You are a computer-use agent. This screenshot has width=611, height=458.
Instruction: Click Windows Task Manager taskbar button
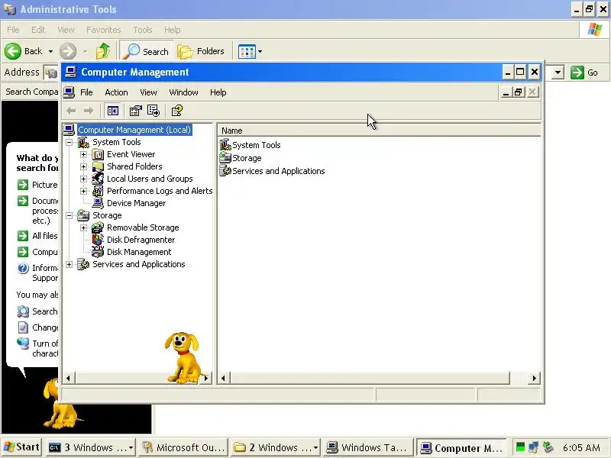[x=368, y=447]
